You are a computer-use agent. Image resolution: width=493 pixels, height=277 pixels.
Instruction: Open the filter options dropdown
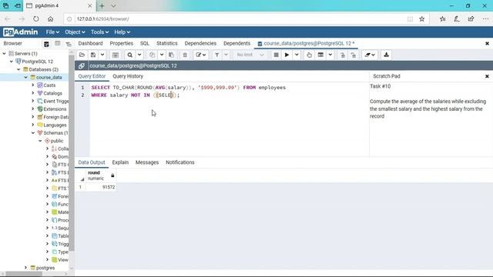(226, 55)
